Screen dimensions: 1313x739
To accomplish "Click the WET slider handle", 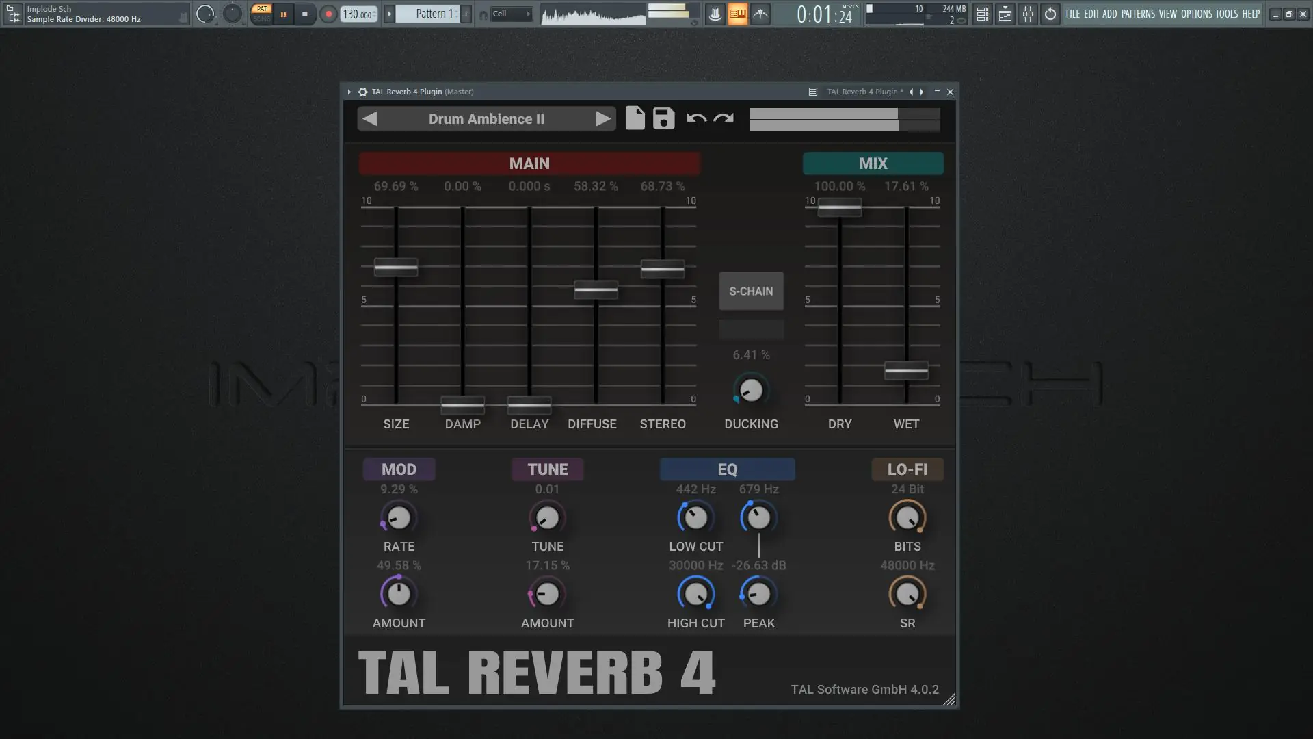I will click(x=906, y=370).
